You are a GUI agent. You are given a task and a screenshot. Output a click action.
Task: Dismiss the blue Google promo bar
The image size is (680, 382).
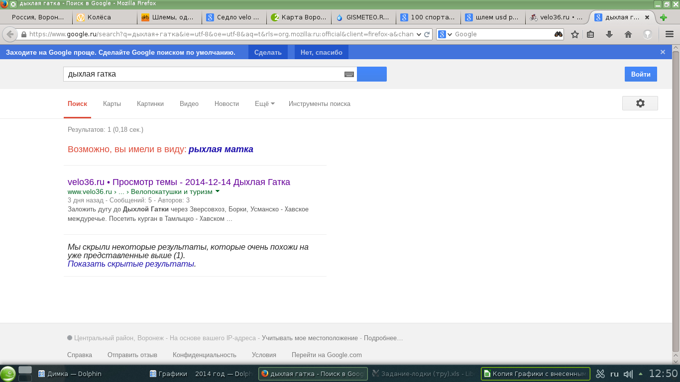(663, 52)
